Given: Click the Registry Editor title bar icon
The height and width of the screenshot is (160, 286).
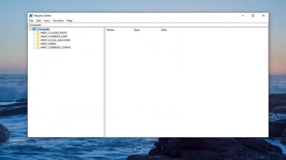Looking at the screenshot, I should pos(31,16).
